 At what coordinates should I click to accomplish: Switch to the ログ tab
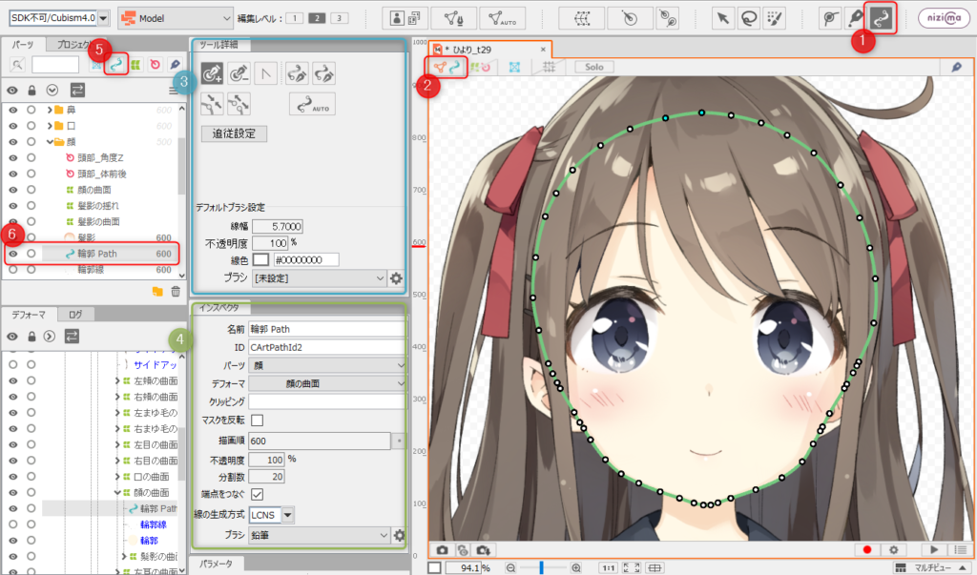tap(75, 315)
